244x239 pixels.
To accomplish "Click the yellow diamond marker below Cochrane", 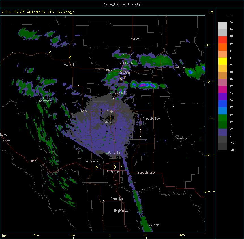I will pos(96,167).
